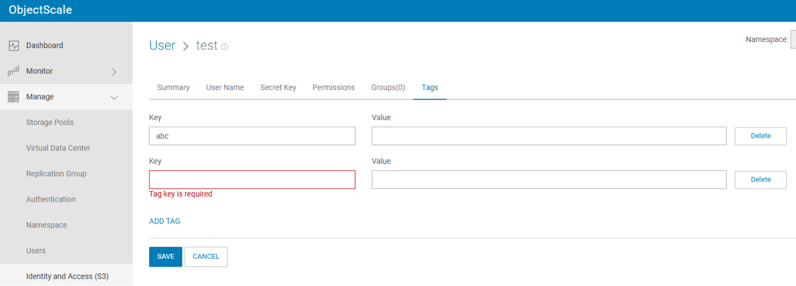
Task: Go to the Secret Key tab
Action: [x=278, y=88]
